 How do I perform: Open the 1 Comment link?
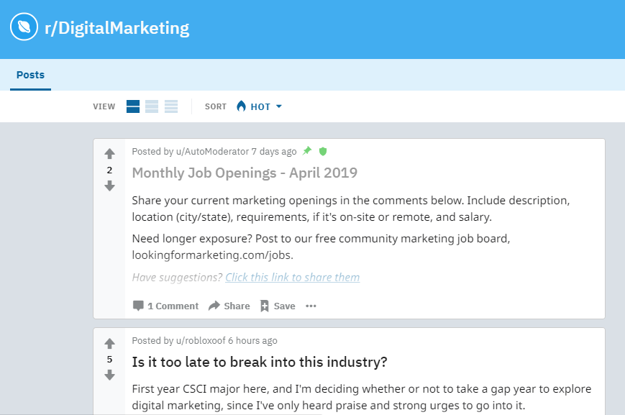pyautogui.click(x=165, y=306)
